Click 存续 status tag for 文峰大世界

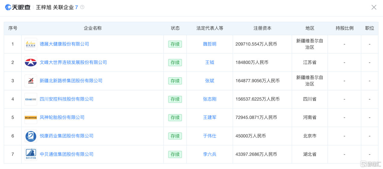pos(175,63)
